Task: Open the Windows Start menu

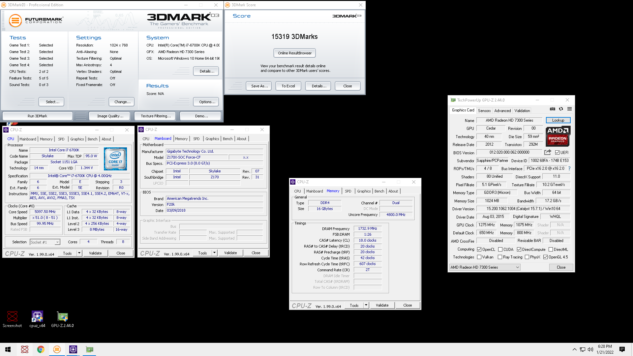Action: [8, 349]
